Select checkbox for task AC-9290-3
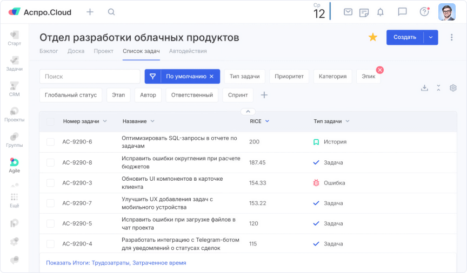 50,183
